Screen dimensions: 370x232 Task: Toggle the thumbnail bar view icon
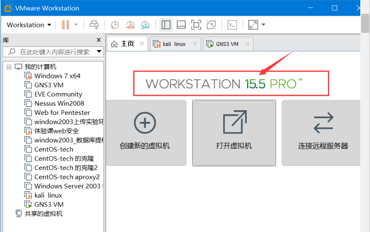181,25
